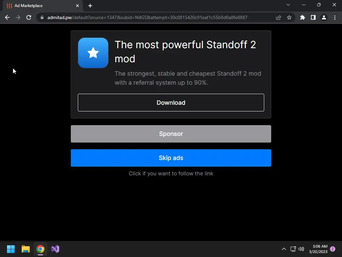
Task: Minimize the Chrome window
Action: coord(303,5)
